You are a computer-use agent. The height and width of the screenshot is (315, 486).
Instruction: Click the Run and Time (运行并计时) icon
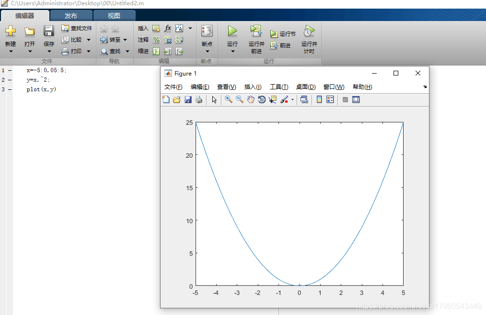309,31
